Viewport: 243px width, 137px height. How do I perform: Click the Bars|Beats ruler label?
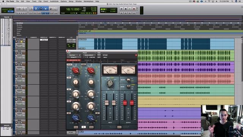tap(20, 23)
